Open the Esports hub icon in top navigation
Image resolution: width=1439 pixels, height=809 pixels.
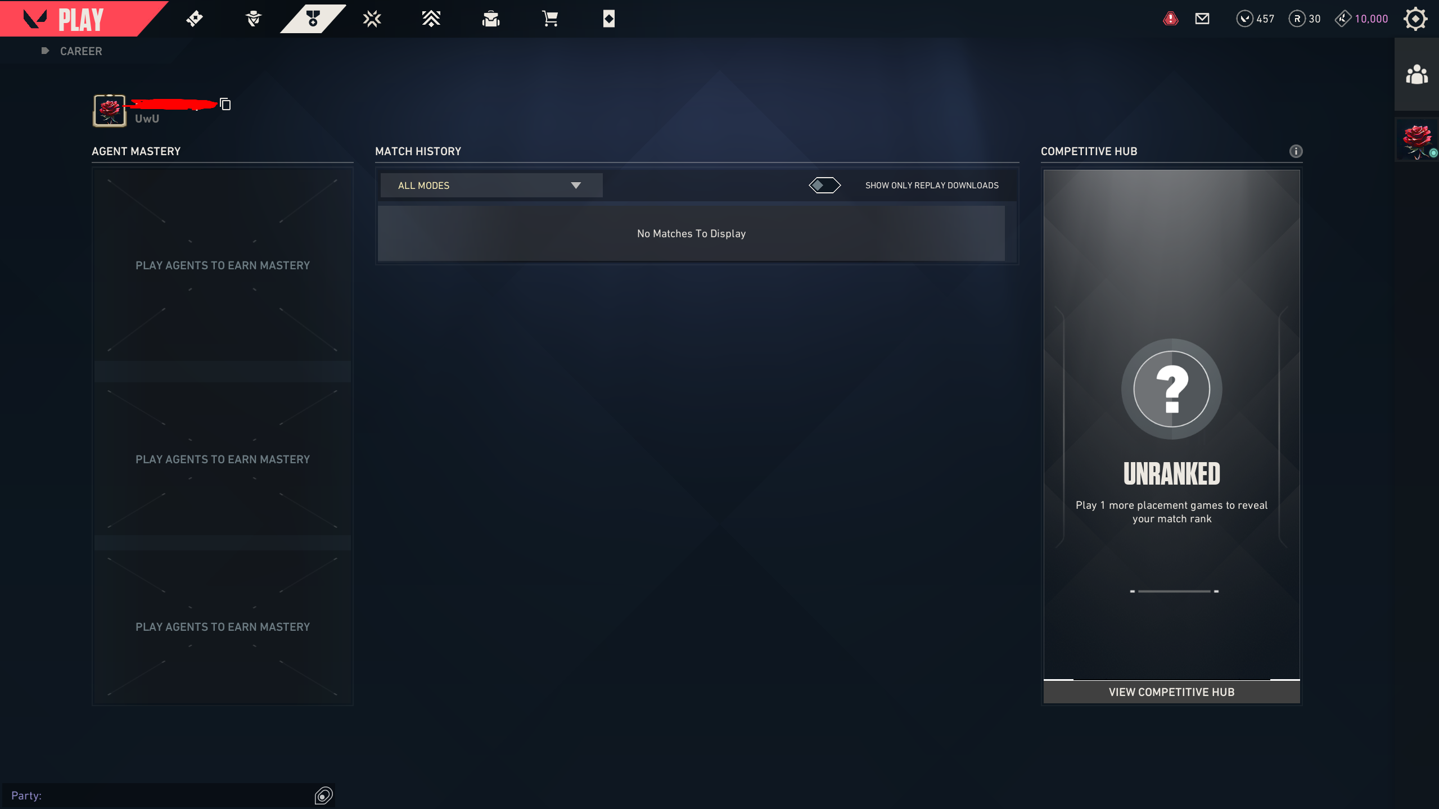372,19
